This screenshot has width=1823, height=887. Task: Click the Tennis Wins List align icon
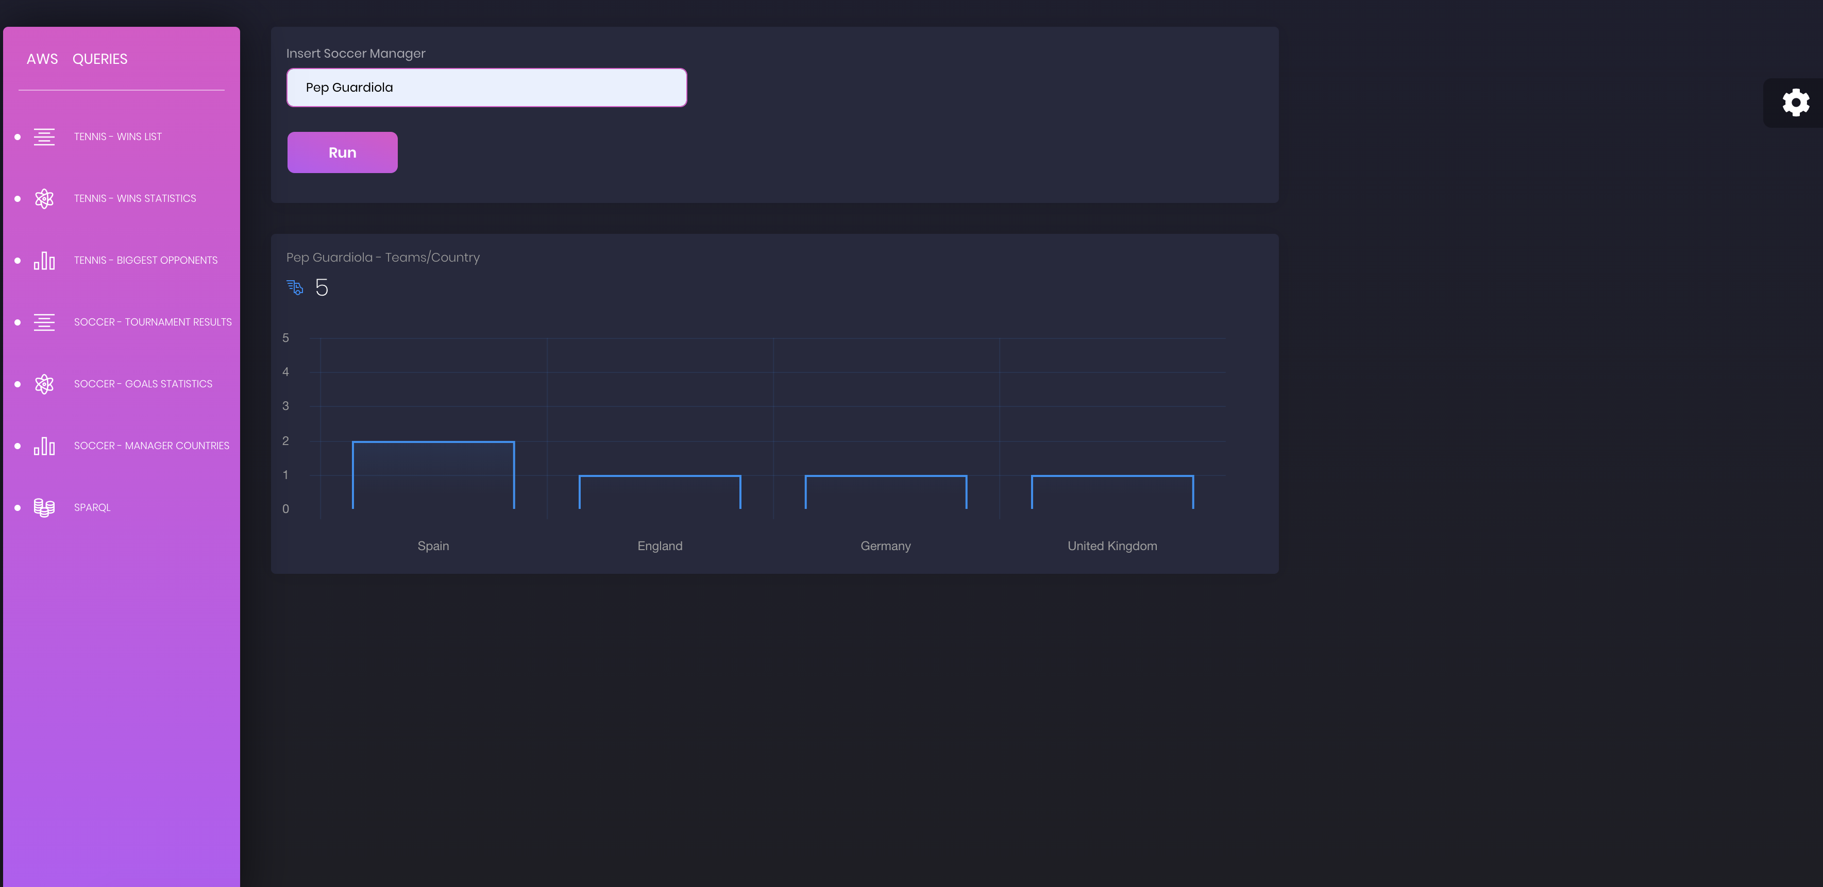tap(44, 137)
